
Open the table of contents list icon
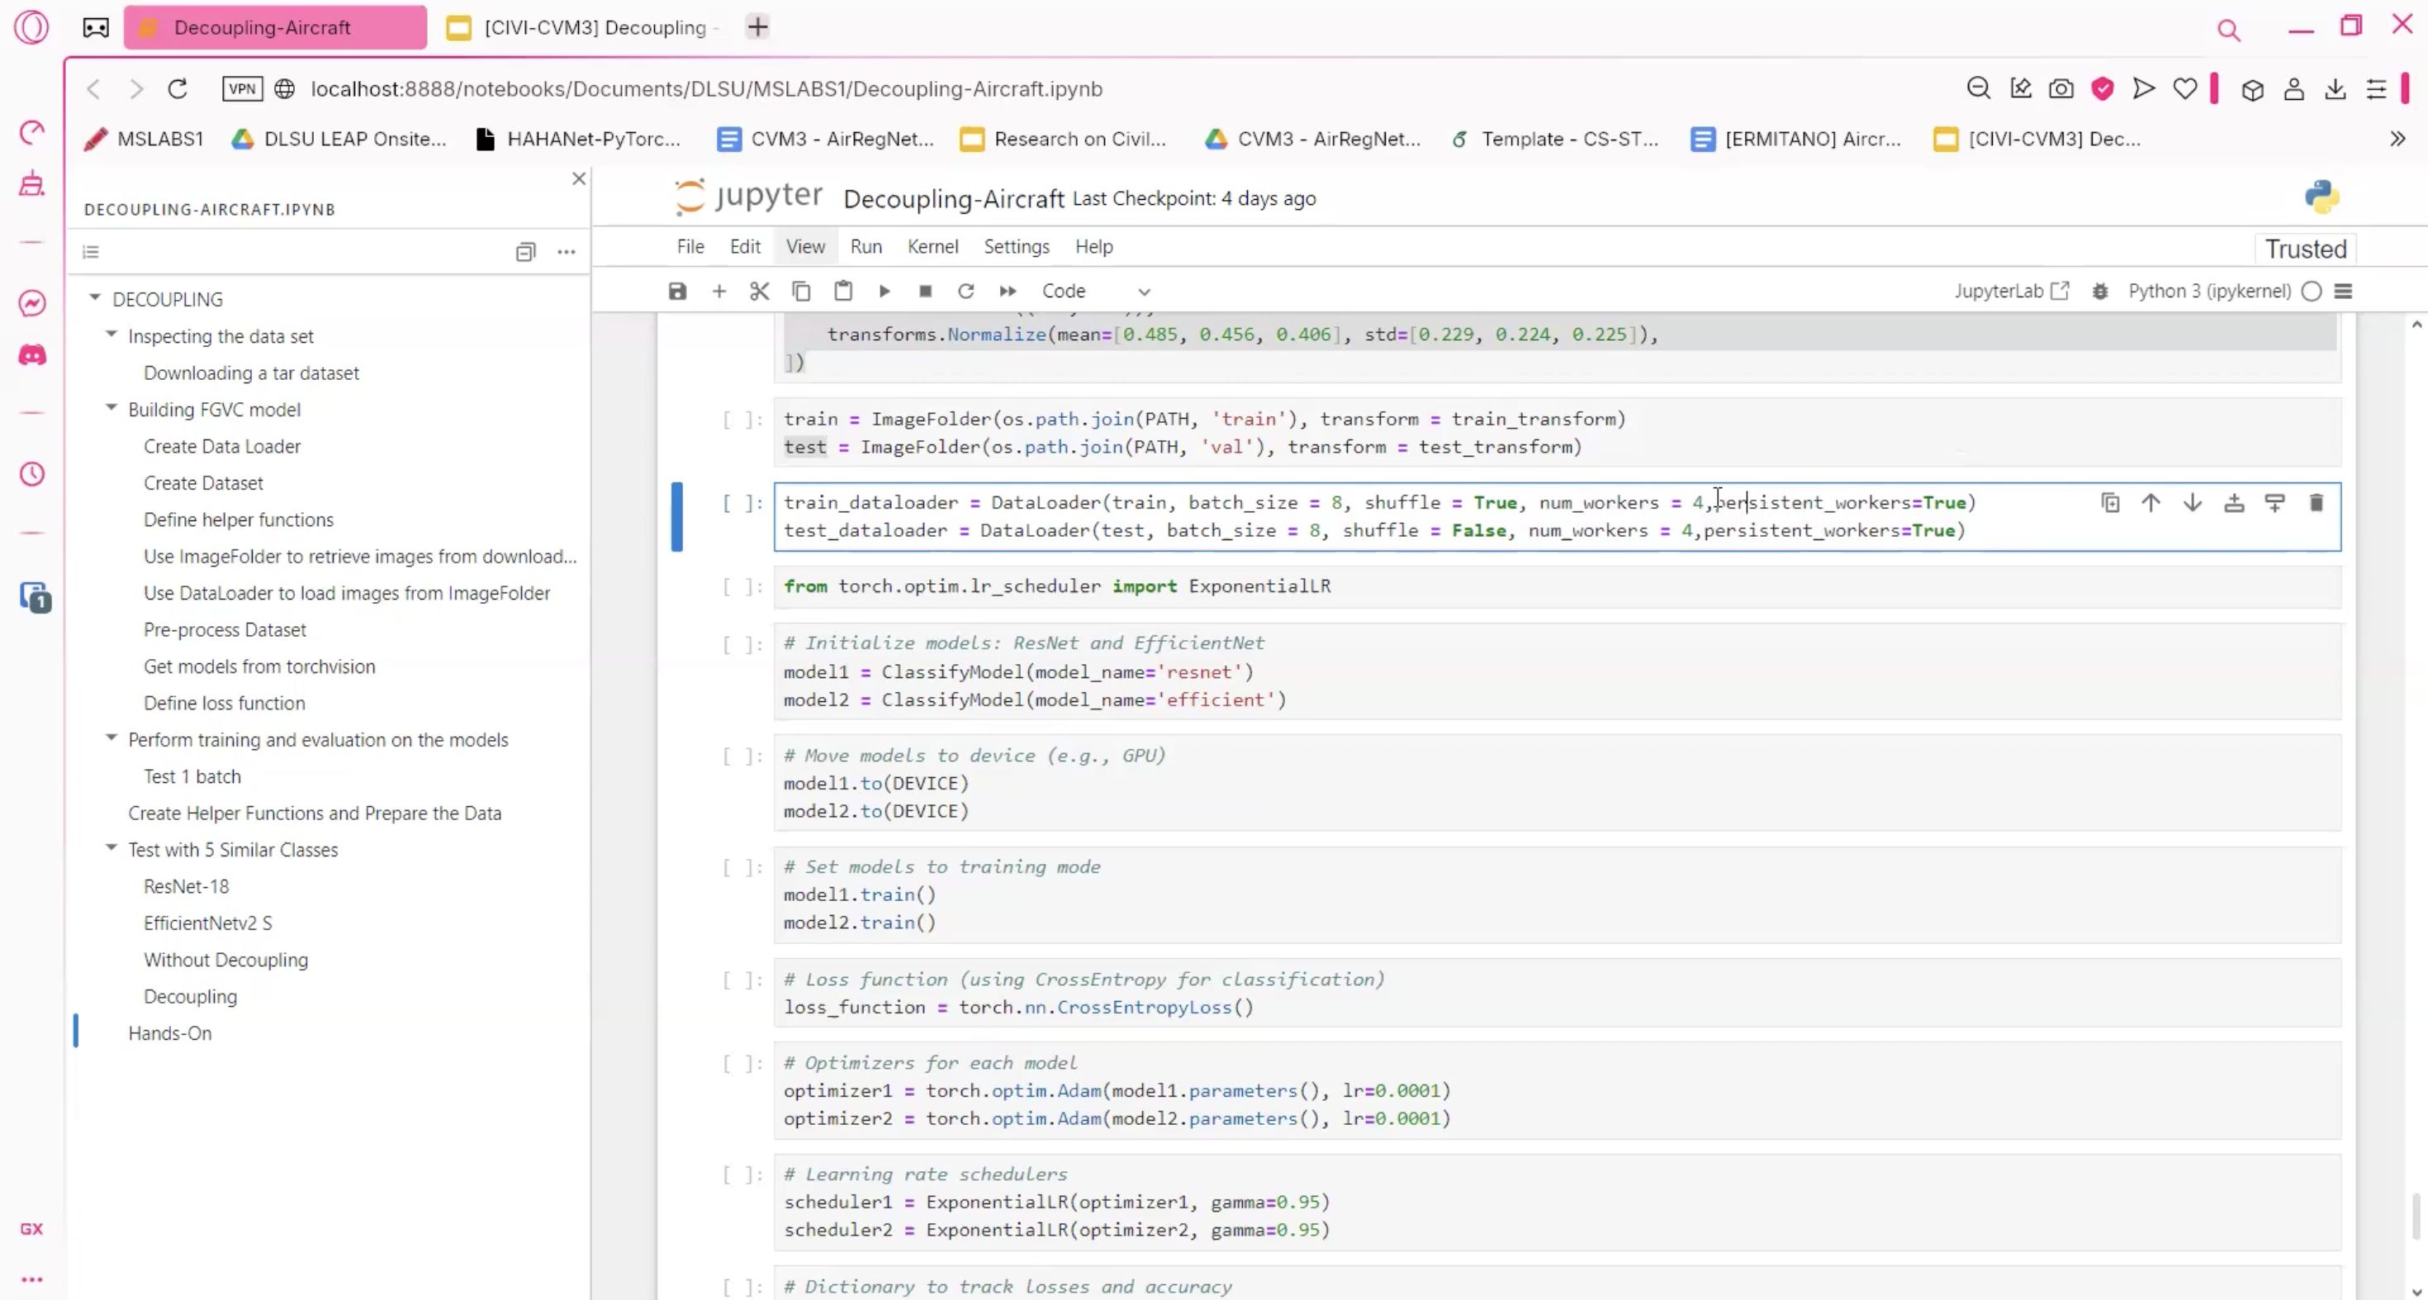(91, 252)
